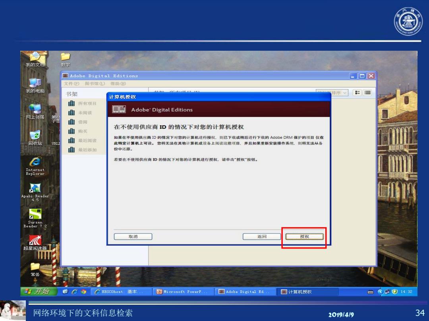
Task: Select the 回收站 recycle bin icon
Action: click(x=35, y=138)
